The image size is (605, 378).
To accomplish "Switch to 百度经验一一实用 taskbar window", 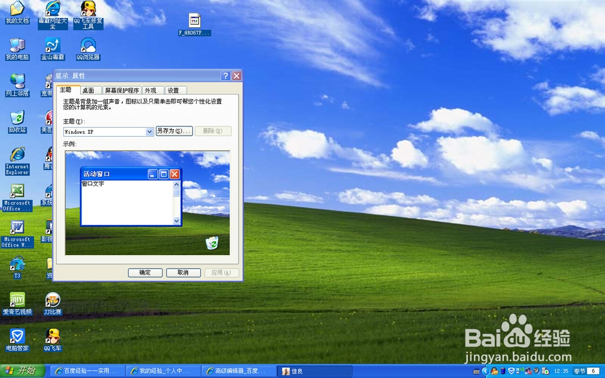I will (x=88, y=371).
